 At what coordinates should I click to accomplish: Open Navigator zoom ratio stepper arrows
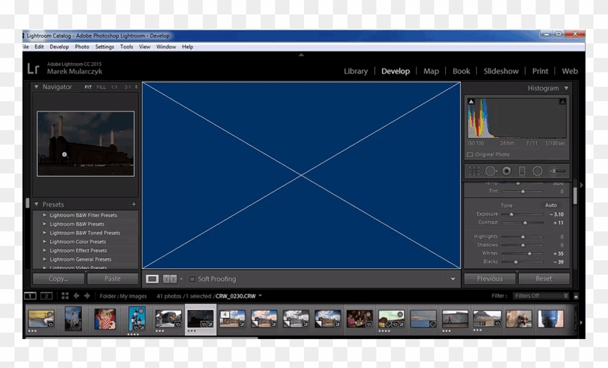point(136,87)
